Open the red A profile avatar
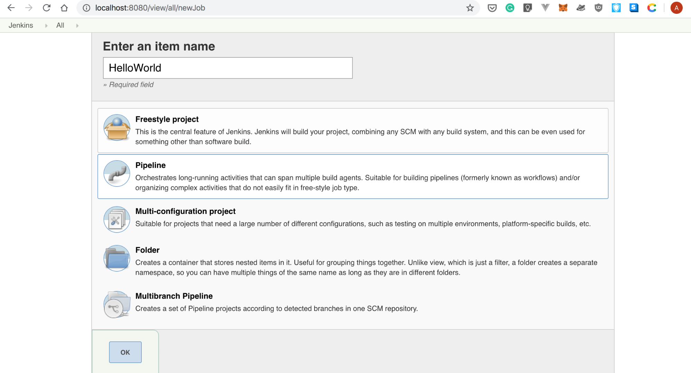The image size is (691, 373). click(676, 8)
